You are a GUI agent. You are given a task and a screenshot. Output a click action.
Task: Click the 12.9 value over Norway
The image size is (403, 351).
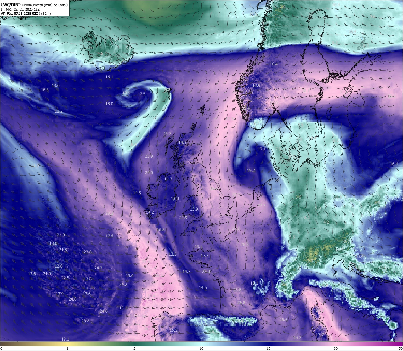coord(257,85)
